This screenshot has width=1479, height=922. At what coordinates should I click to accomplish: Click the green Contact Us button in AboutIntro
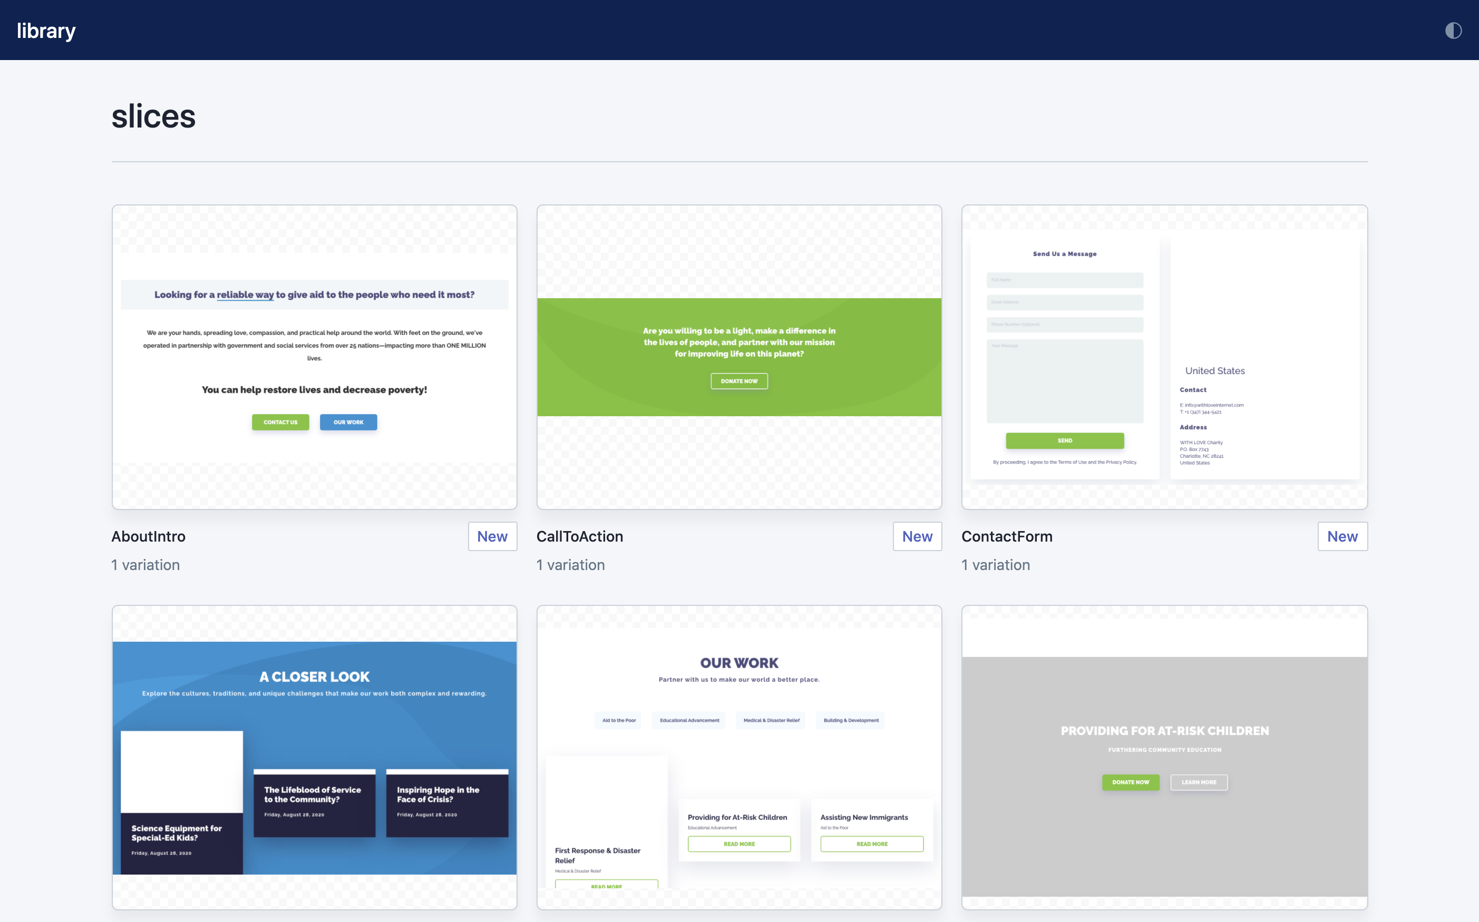pyautogui.click(x=280, y=422)
